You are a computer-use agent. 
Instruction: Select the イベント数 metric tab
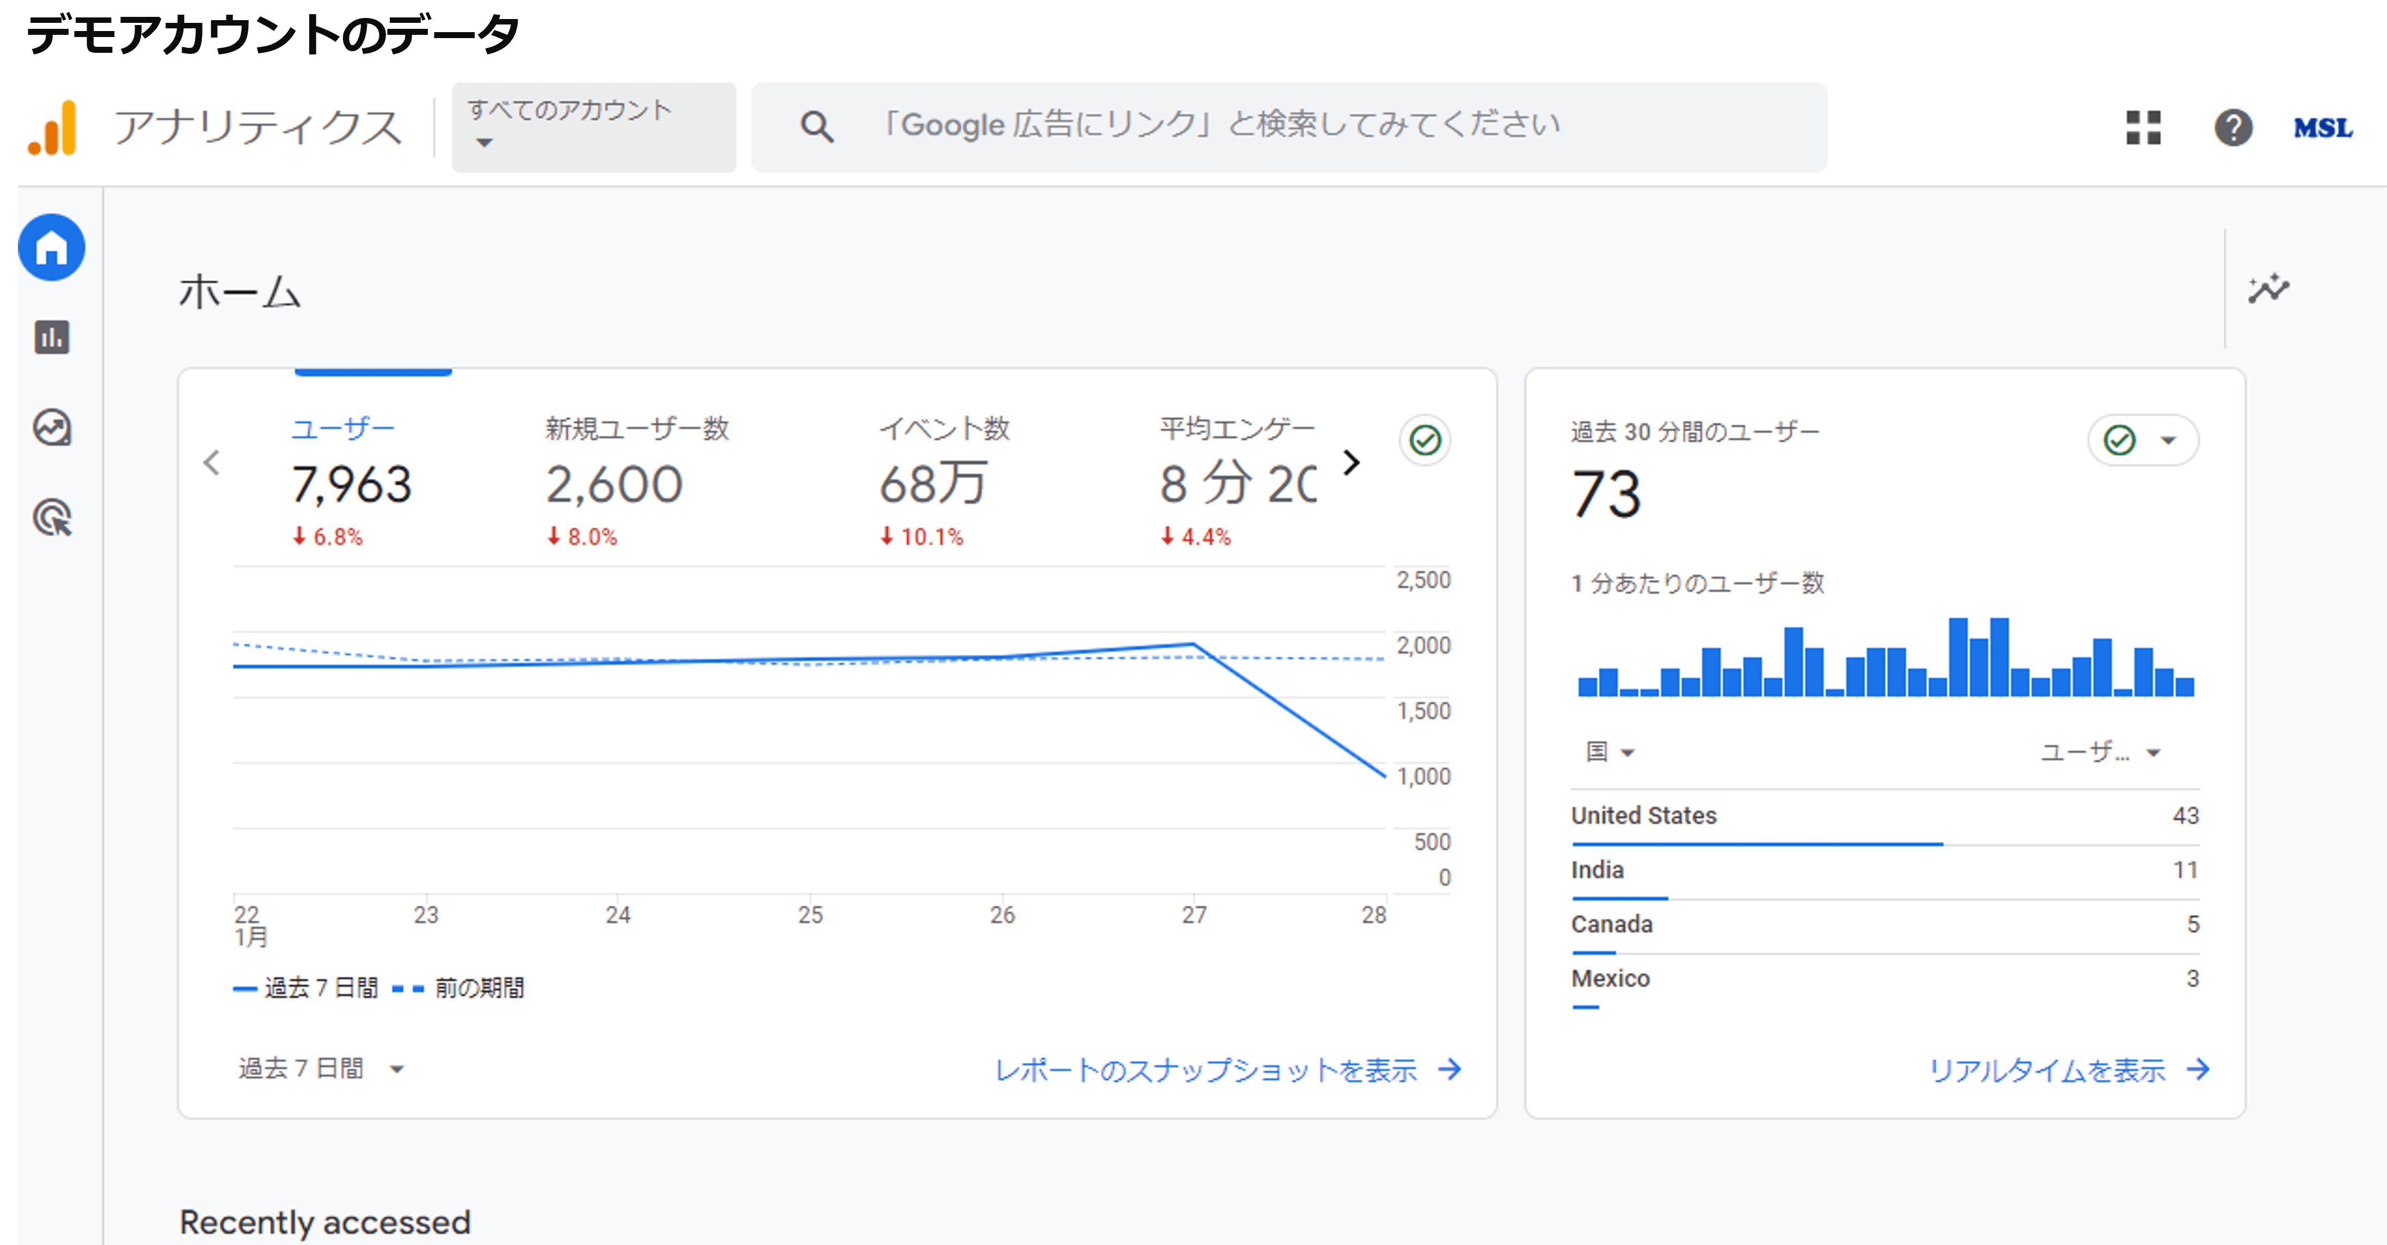[x=944, y=481]
